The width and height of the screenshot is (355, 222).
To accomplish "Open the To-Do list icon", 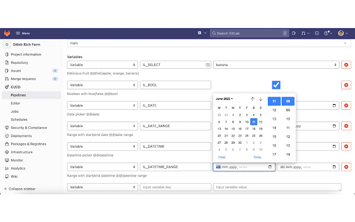I will pyautogui.click(x=317, y=33).
